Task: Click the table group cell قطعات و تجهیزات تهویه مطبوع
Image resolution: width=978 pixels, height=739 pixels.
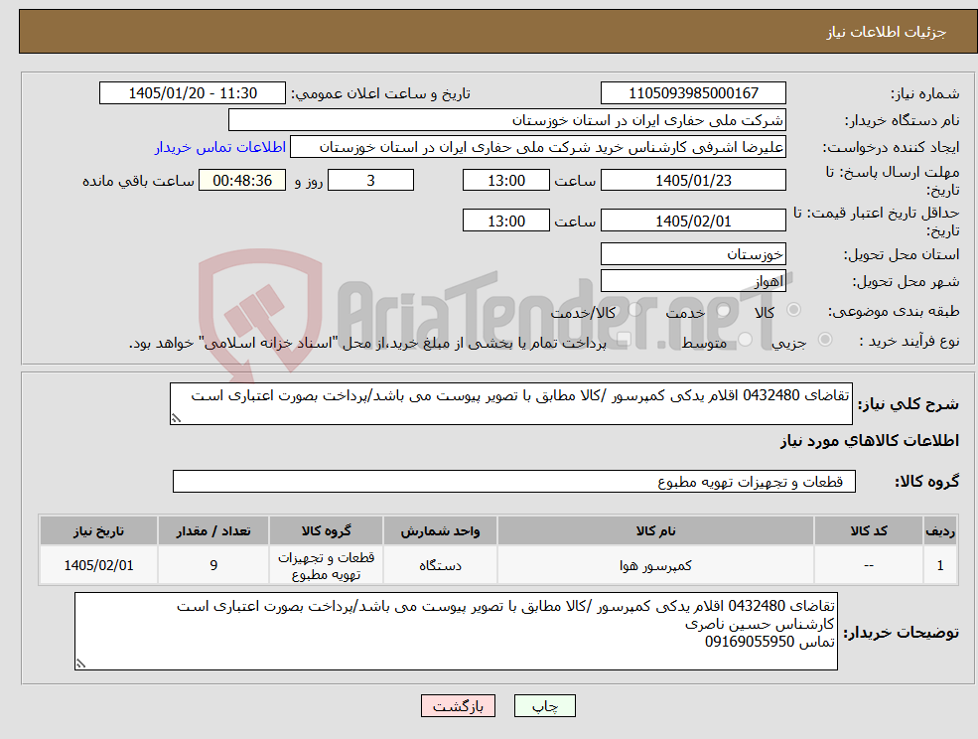Action: coord(326,565)
